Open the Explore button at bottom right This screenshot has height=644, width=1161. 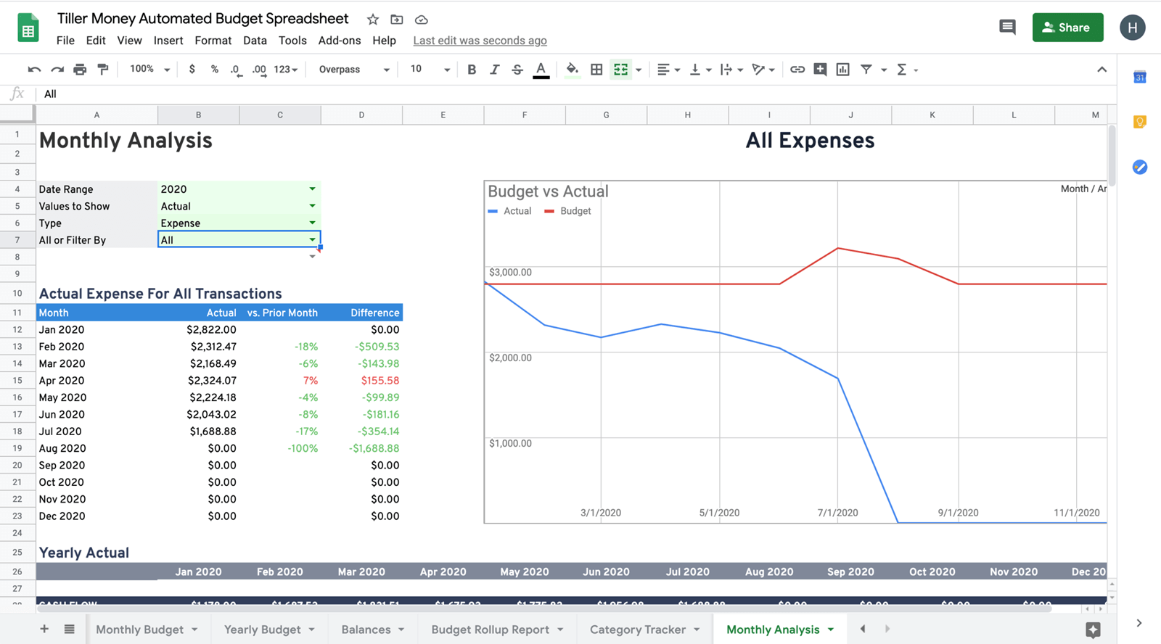1093,629
